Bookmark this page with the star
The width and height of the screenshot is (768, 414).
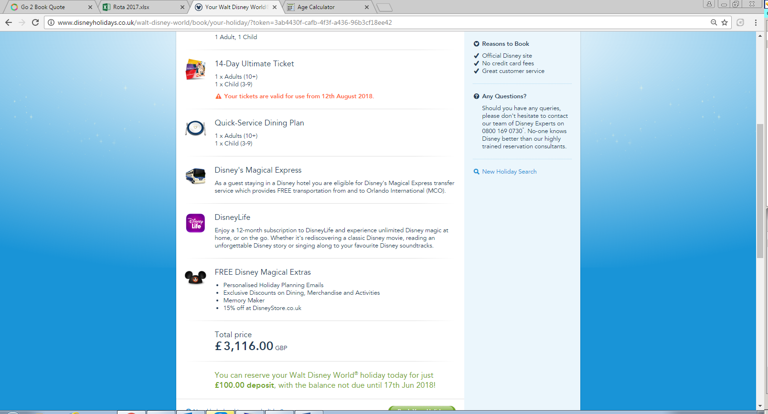[725, 22]
